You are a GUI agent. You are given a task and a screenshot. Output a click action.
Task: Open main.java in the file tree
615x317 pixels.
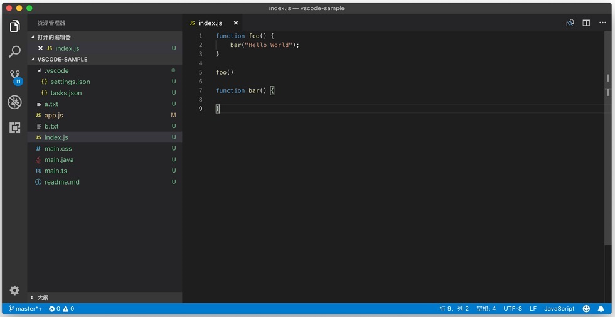105,159
